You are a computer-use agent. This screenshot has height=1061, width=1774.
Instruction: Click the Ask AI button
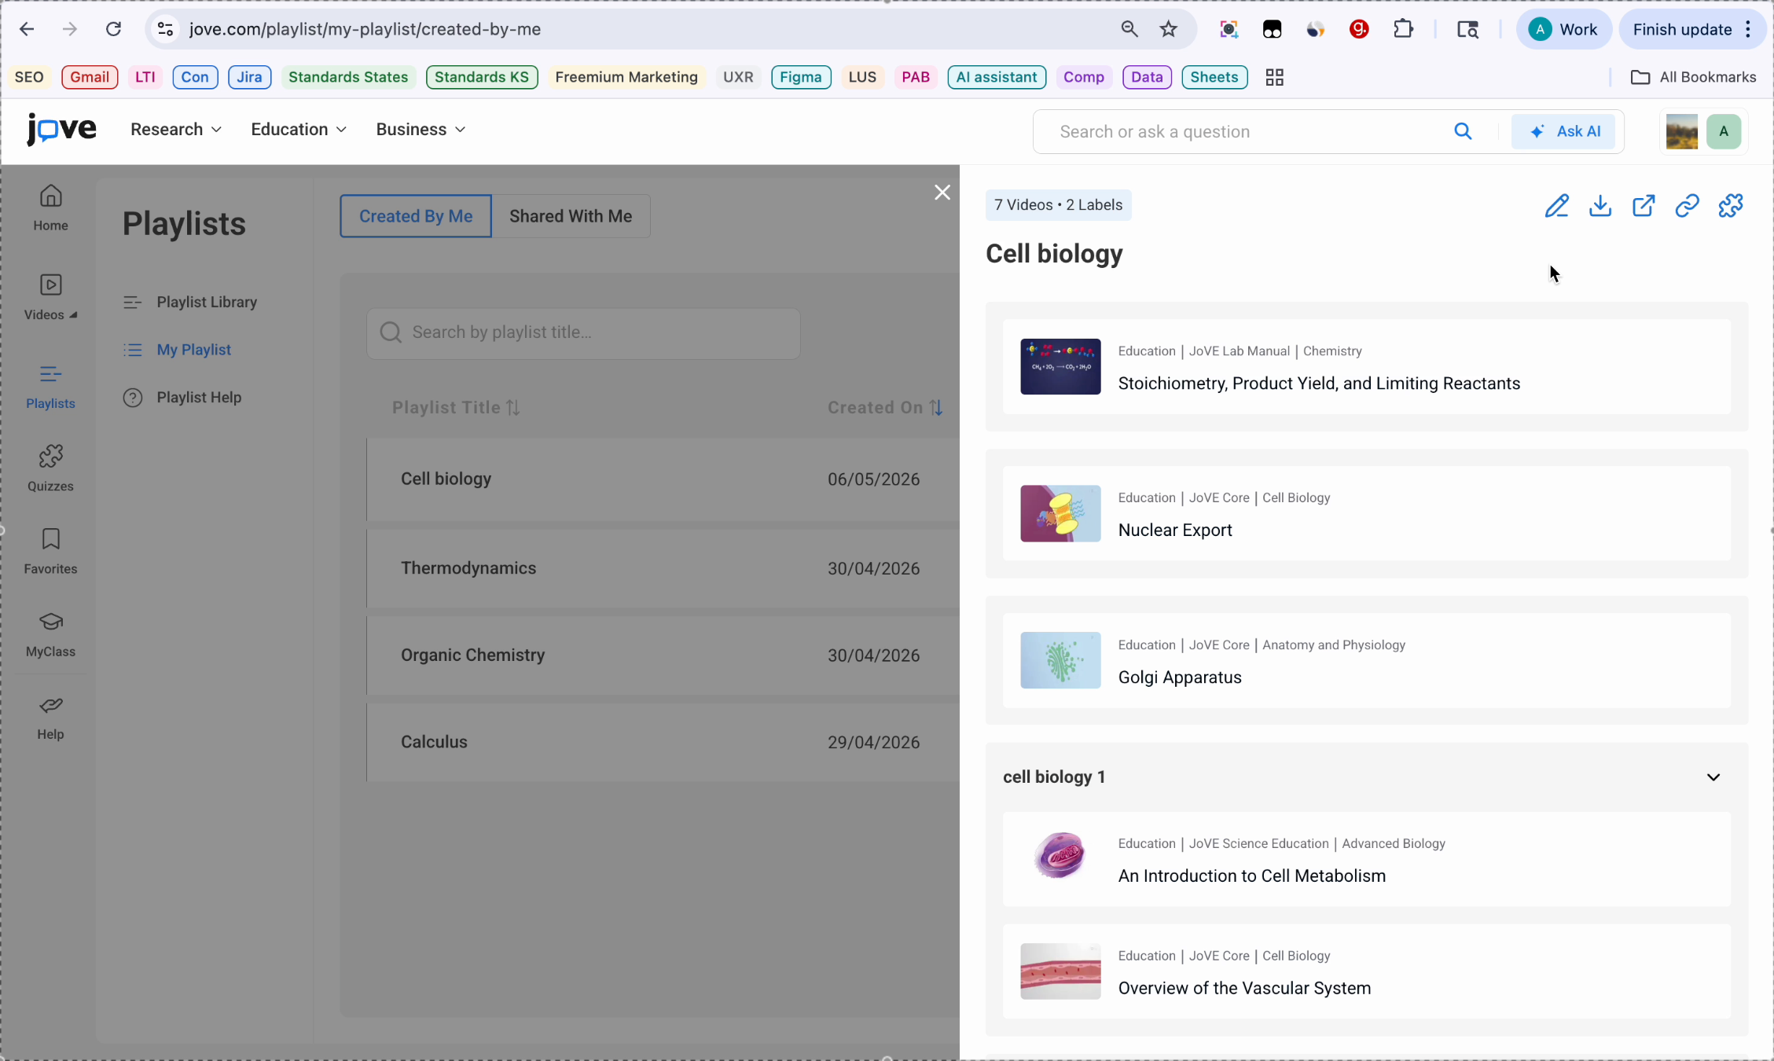point(1564,131)
